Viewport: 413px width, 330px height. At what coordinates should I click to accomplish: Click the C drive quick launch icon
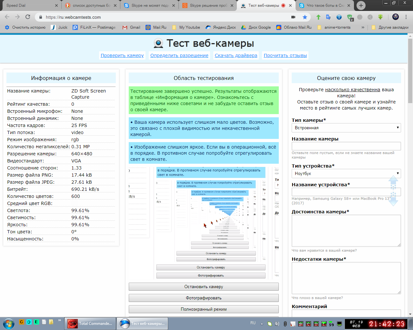(x=22, y=322)
